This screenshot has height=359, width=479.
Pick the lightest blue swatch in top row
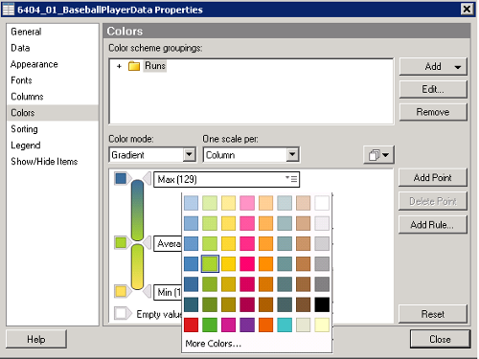coord(191,203)
